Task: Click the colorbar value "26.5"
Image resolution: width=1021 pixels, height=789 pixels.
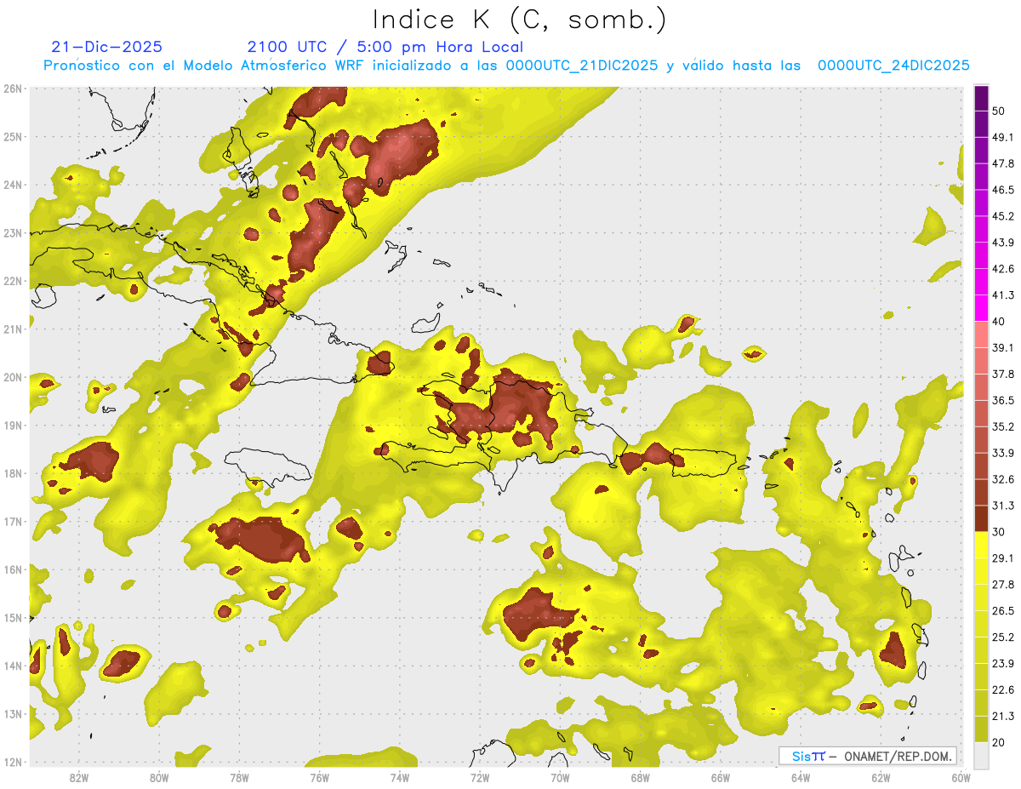Action: [1003, 611]
